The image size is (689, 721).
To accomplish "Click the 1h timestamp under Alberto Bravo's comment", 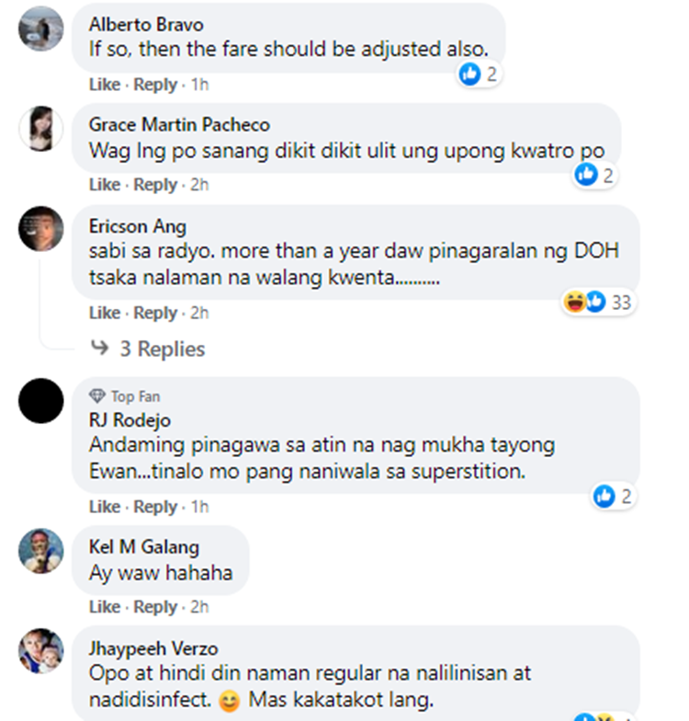I will [x=200, y=85].
